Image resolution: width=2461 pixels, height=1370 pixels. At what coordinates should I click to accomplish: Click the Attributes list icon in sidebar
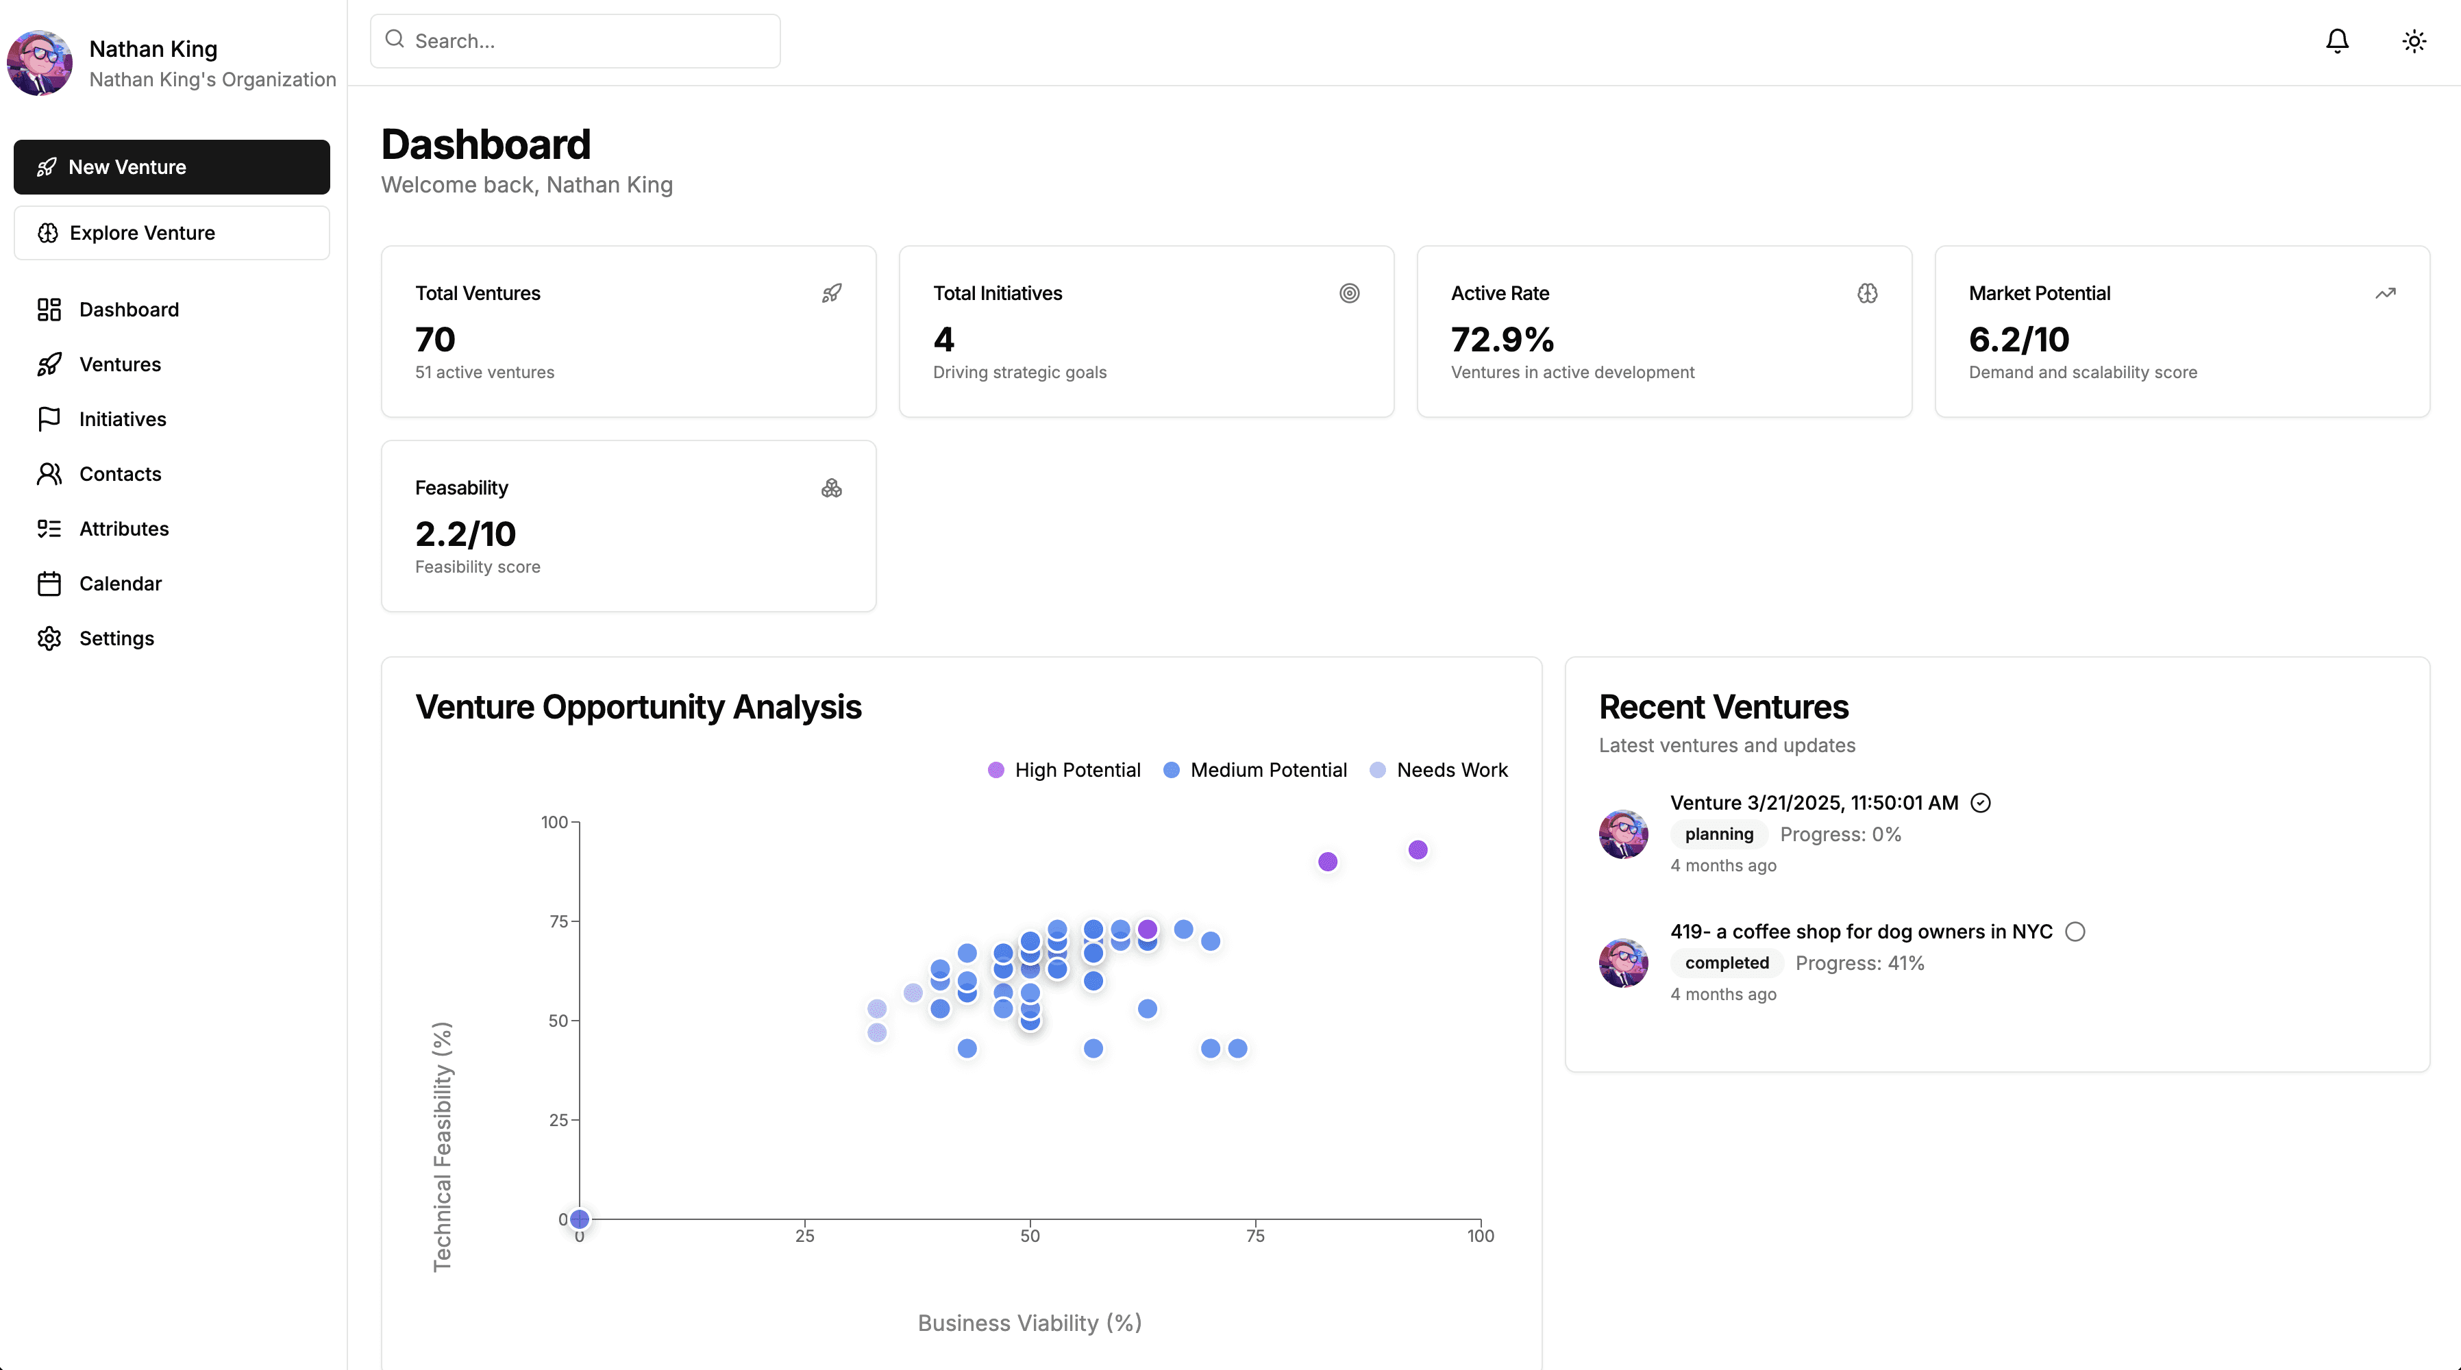(50, 528)
